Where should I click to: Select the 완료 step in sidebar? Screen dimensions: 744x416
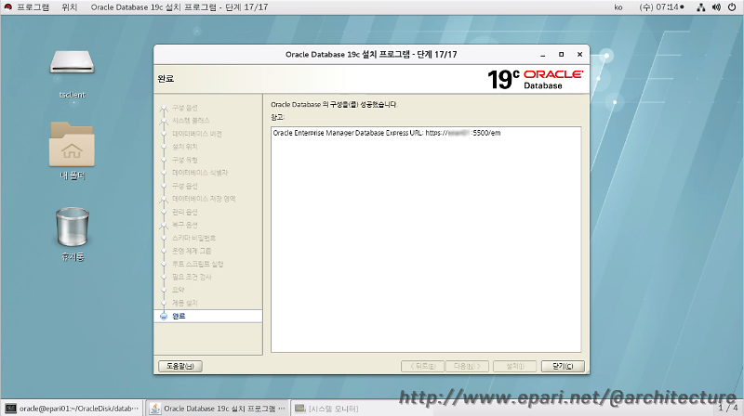point(207,316)
